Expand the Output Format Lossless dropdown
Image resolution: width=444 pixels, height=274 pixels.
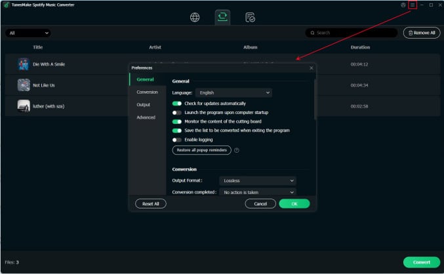pos(258,180)
